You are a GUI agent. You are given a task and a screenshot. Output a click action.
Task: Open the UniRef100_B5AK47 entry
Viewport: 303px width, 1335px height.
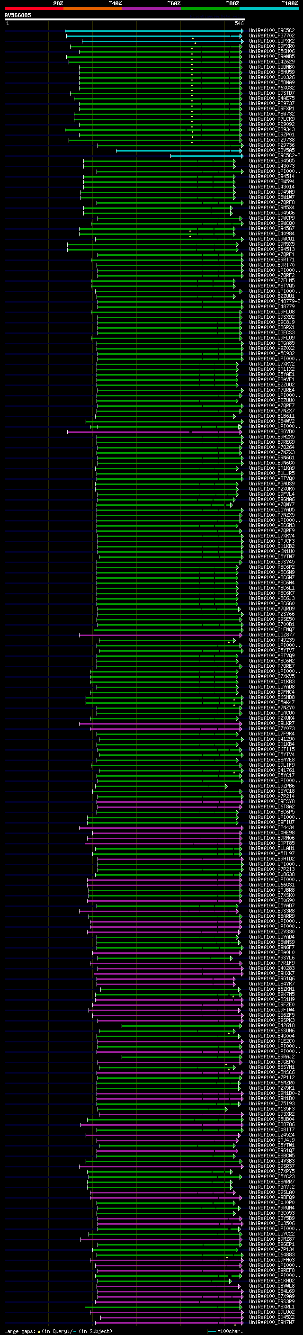272,703
